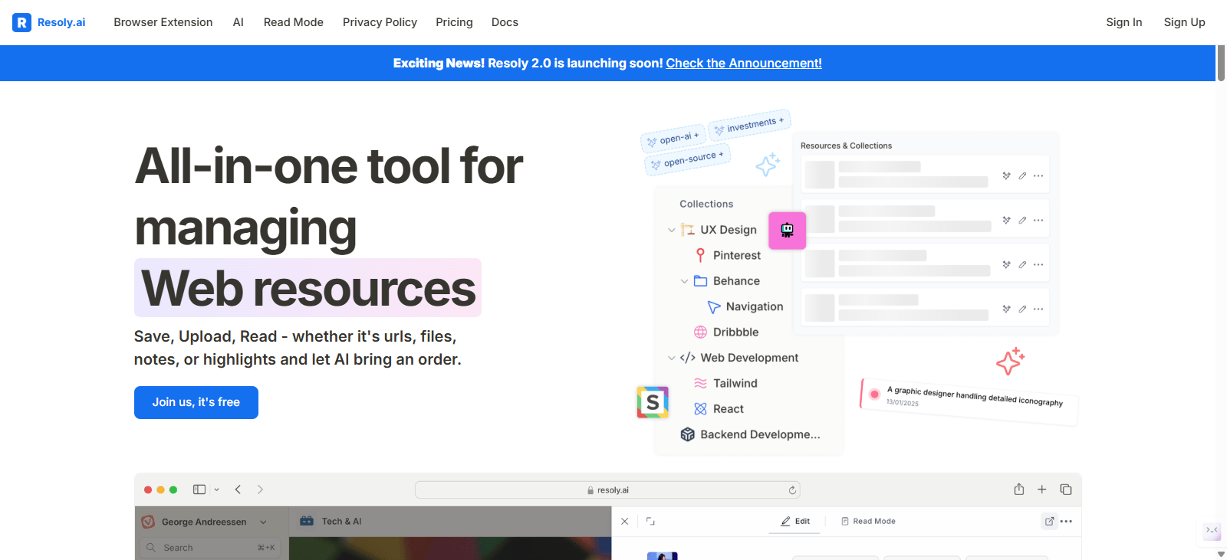1227x560 pixels.
Task: Switch to the Read Mode tab in panel
Action: tap(868, 521)
